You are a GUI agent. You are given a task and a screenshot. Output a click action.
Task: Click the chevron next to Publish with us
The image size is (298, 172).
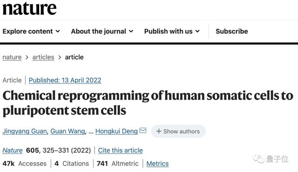click(197, 31)
